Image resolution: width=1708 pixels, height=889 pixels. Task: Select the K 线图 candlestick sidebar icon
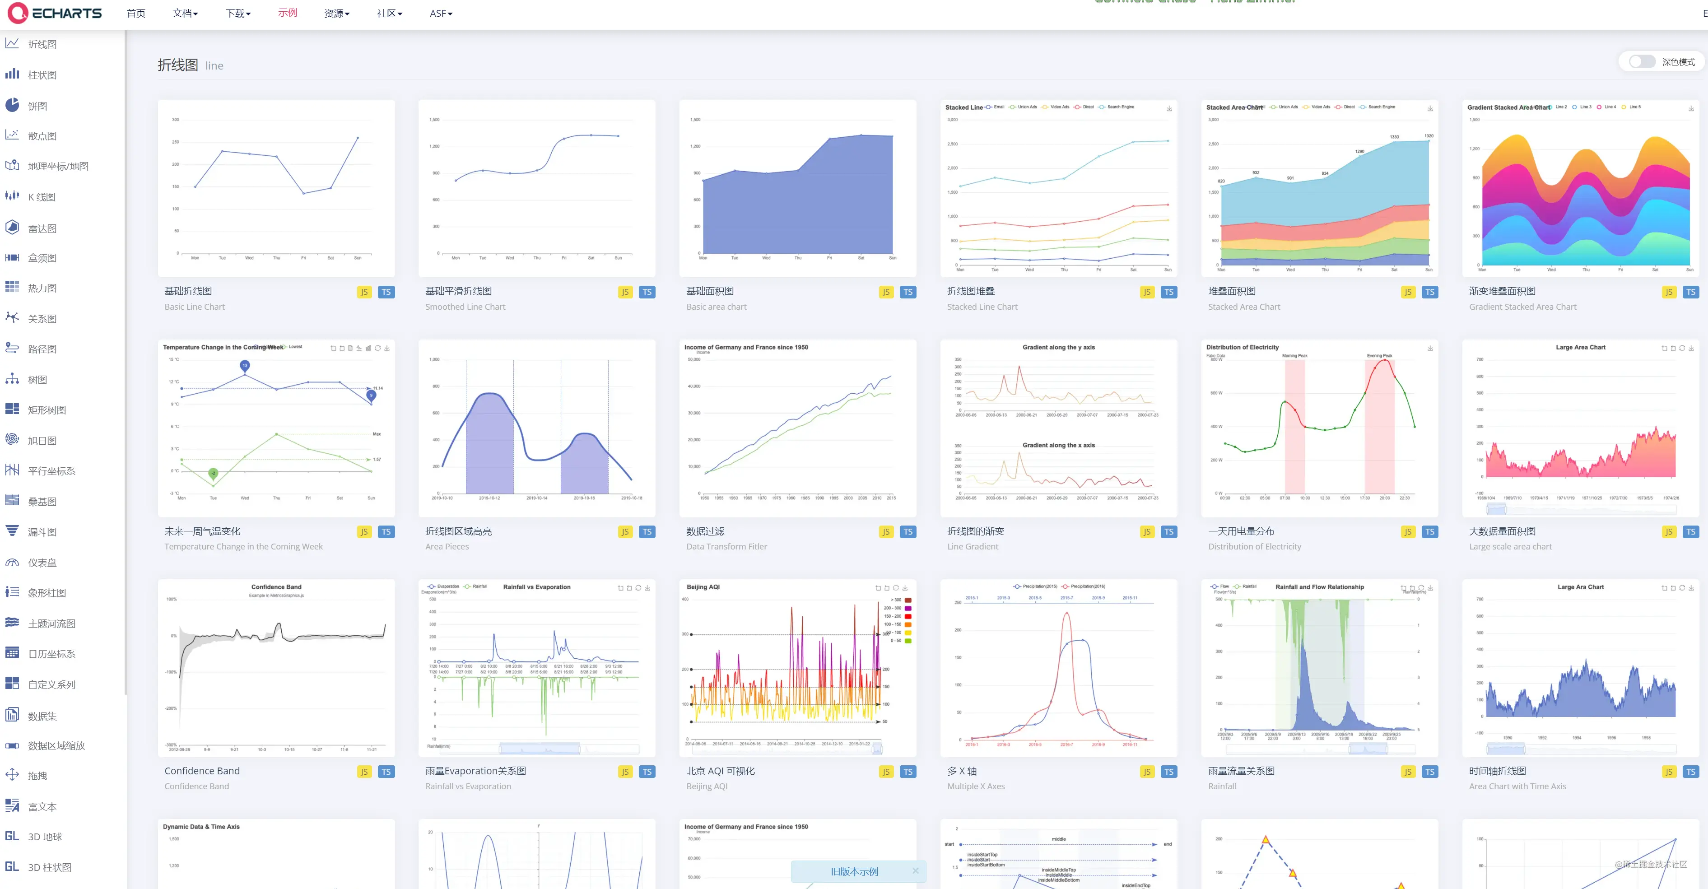(x=12, y=196)
